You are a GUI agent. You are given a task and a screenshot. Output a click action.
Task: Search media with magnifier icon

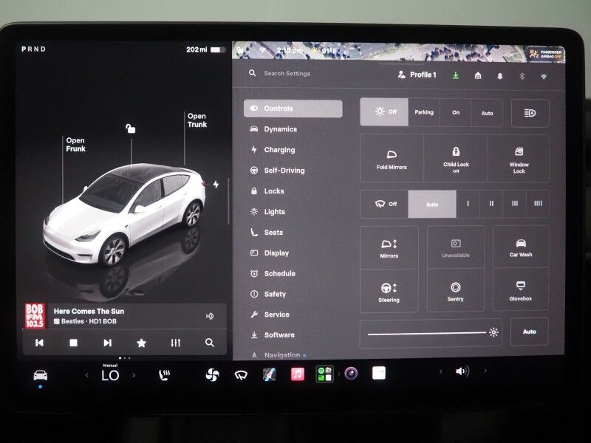[x=210, y=343]
